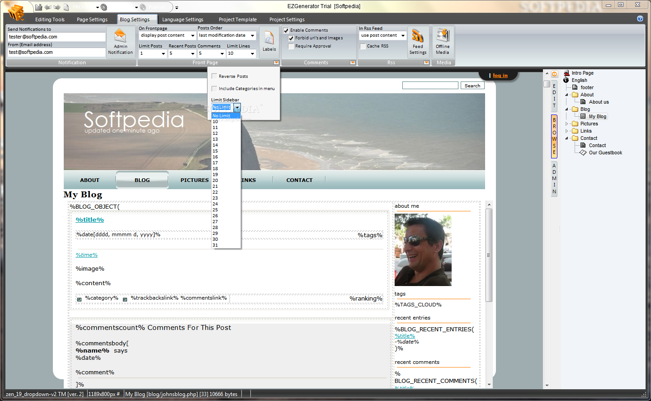Click the log in link
Screen dimensions: 651x401
(500, 75)
